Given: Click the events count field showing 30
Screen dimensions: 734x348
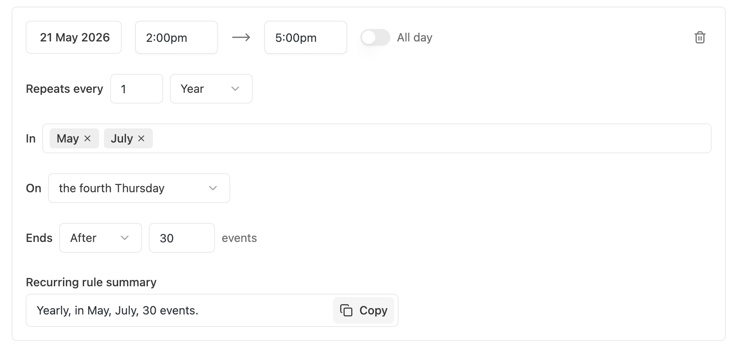Looking at the screenshot, I should pyautogui.click(x=181, y=238).
